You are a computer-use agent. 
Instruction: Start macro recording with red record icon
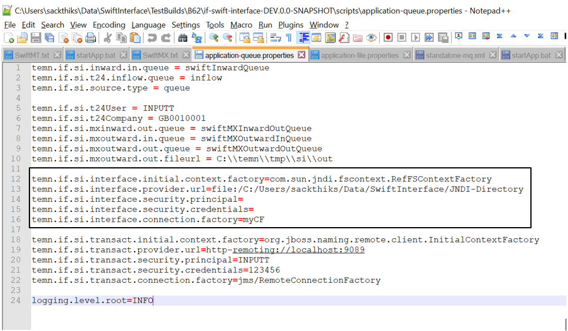388,38
